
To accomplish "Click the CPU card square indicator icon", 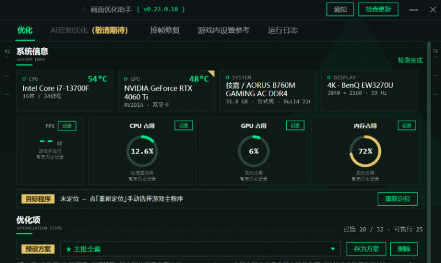I will 24,79.
